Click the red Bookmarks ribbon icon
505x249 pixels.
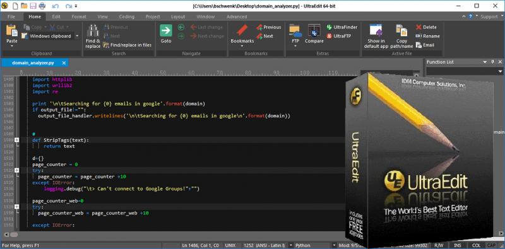(242, 30)
